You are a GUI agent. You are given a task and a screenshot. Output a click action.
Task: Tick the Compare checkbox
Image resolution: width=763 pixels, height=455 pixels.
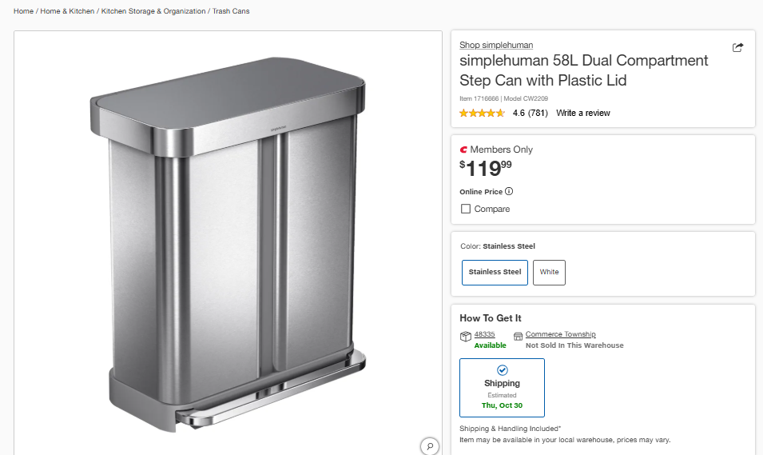pyautogui.click(x=466, y=209)
